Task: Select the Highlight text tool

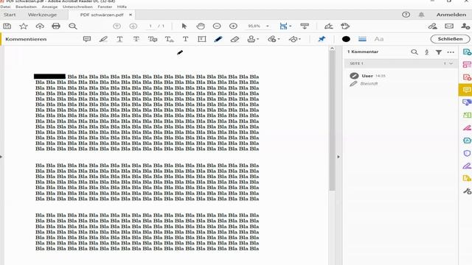Action: [103, 39]
